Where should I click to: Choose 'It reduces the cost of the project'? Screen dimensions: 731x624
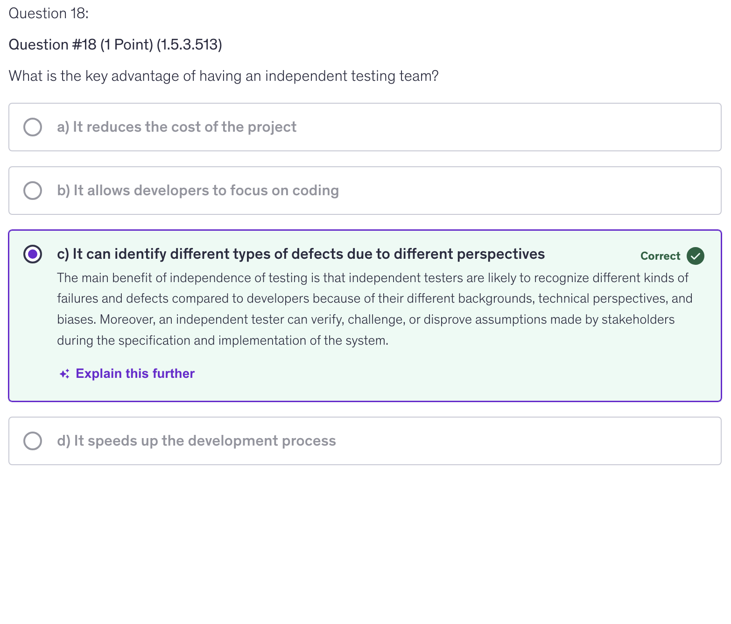click(x=176, y=127)
